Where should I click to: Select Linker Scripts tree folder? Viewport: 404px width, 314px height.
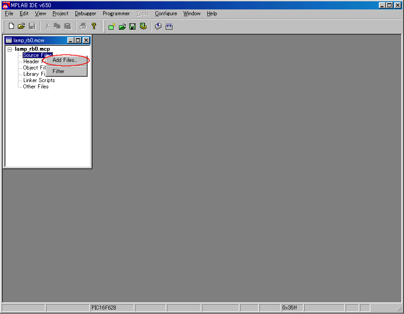(39, 80)
